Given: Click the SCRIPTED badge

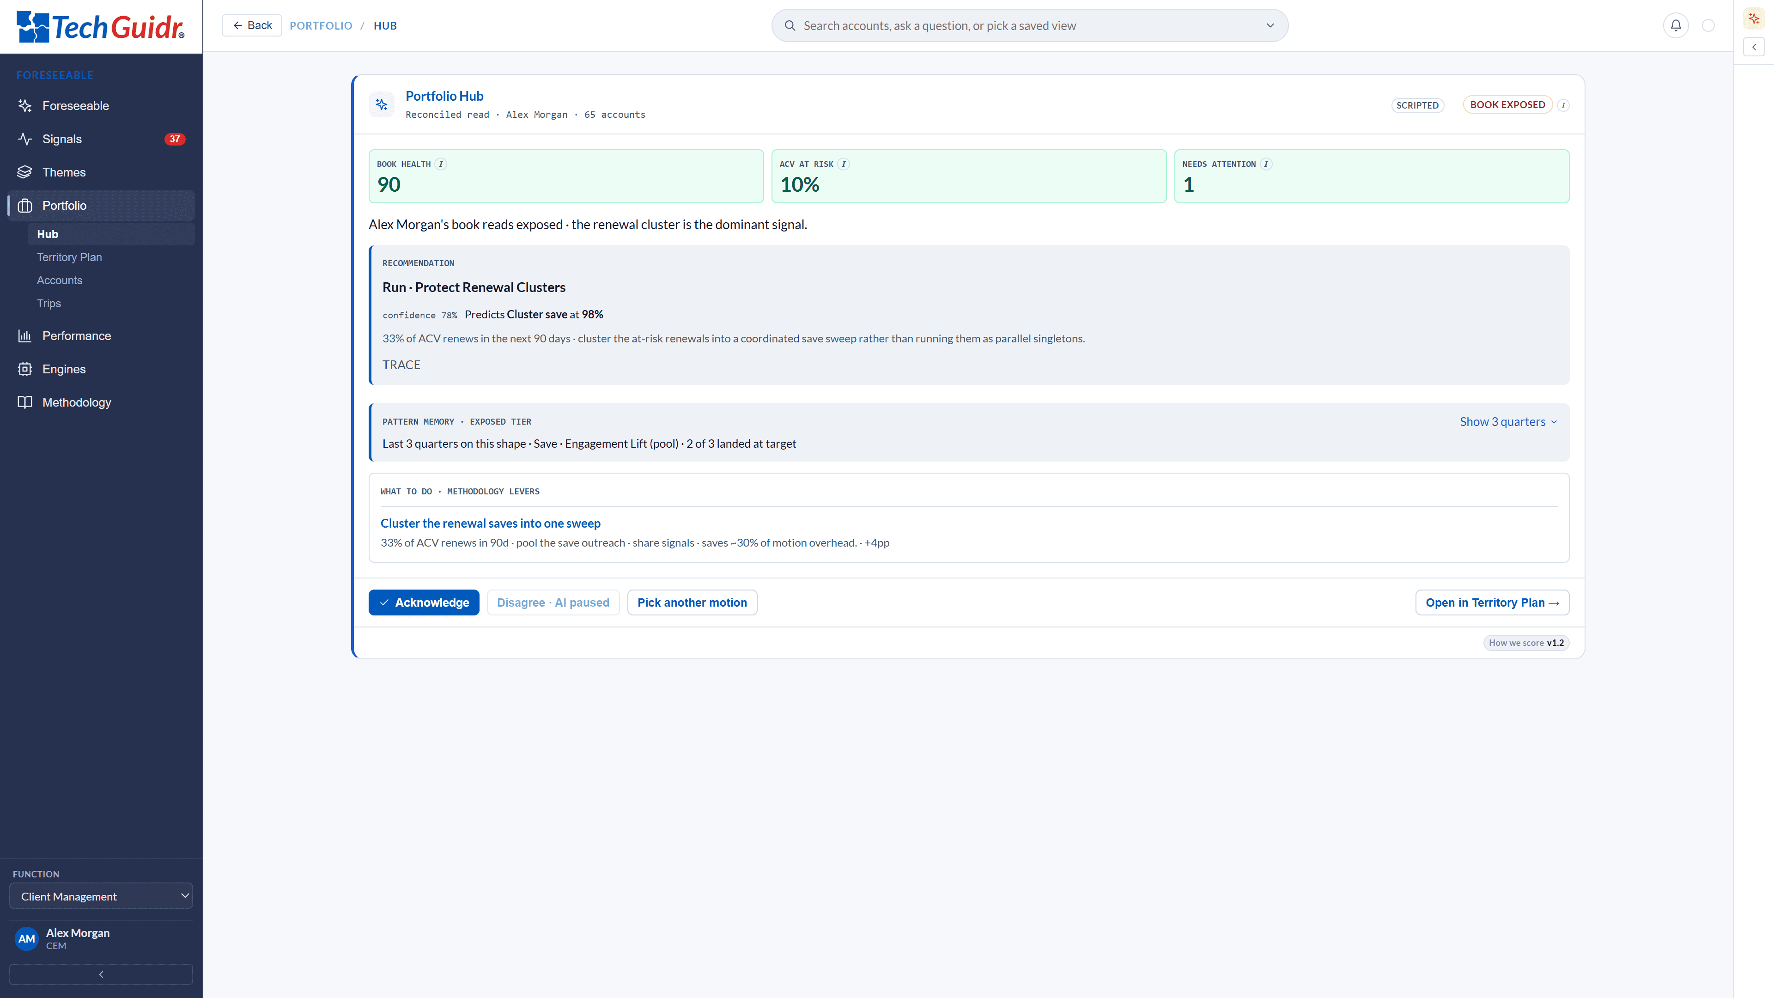Looking at the screenshot, I should [x=1417, y=105].
